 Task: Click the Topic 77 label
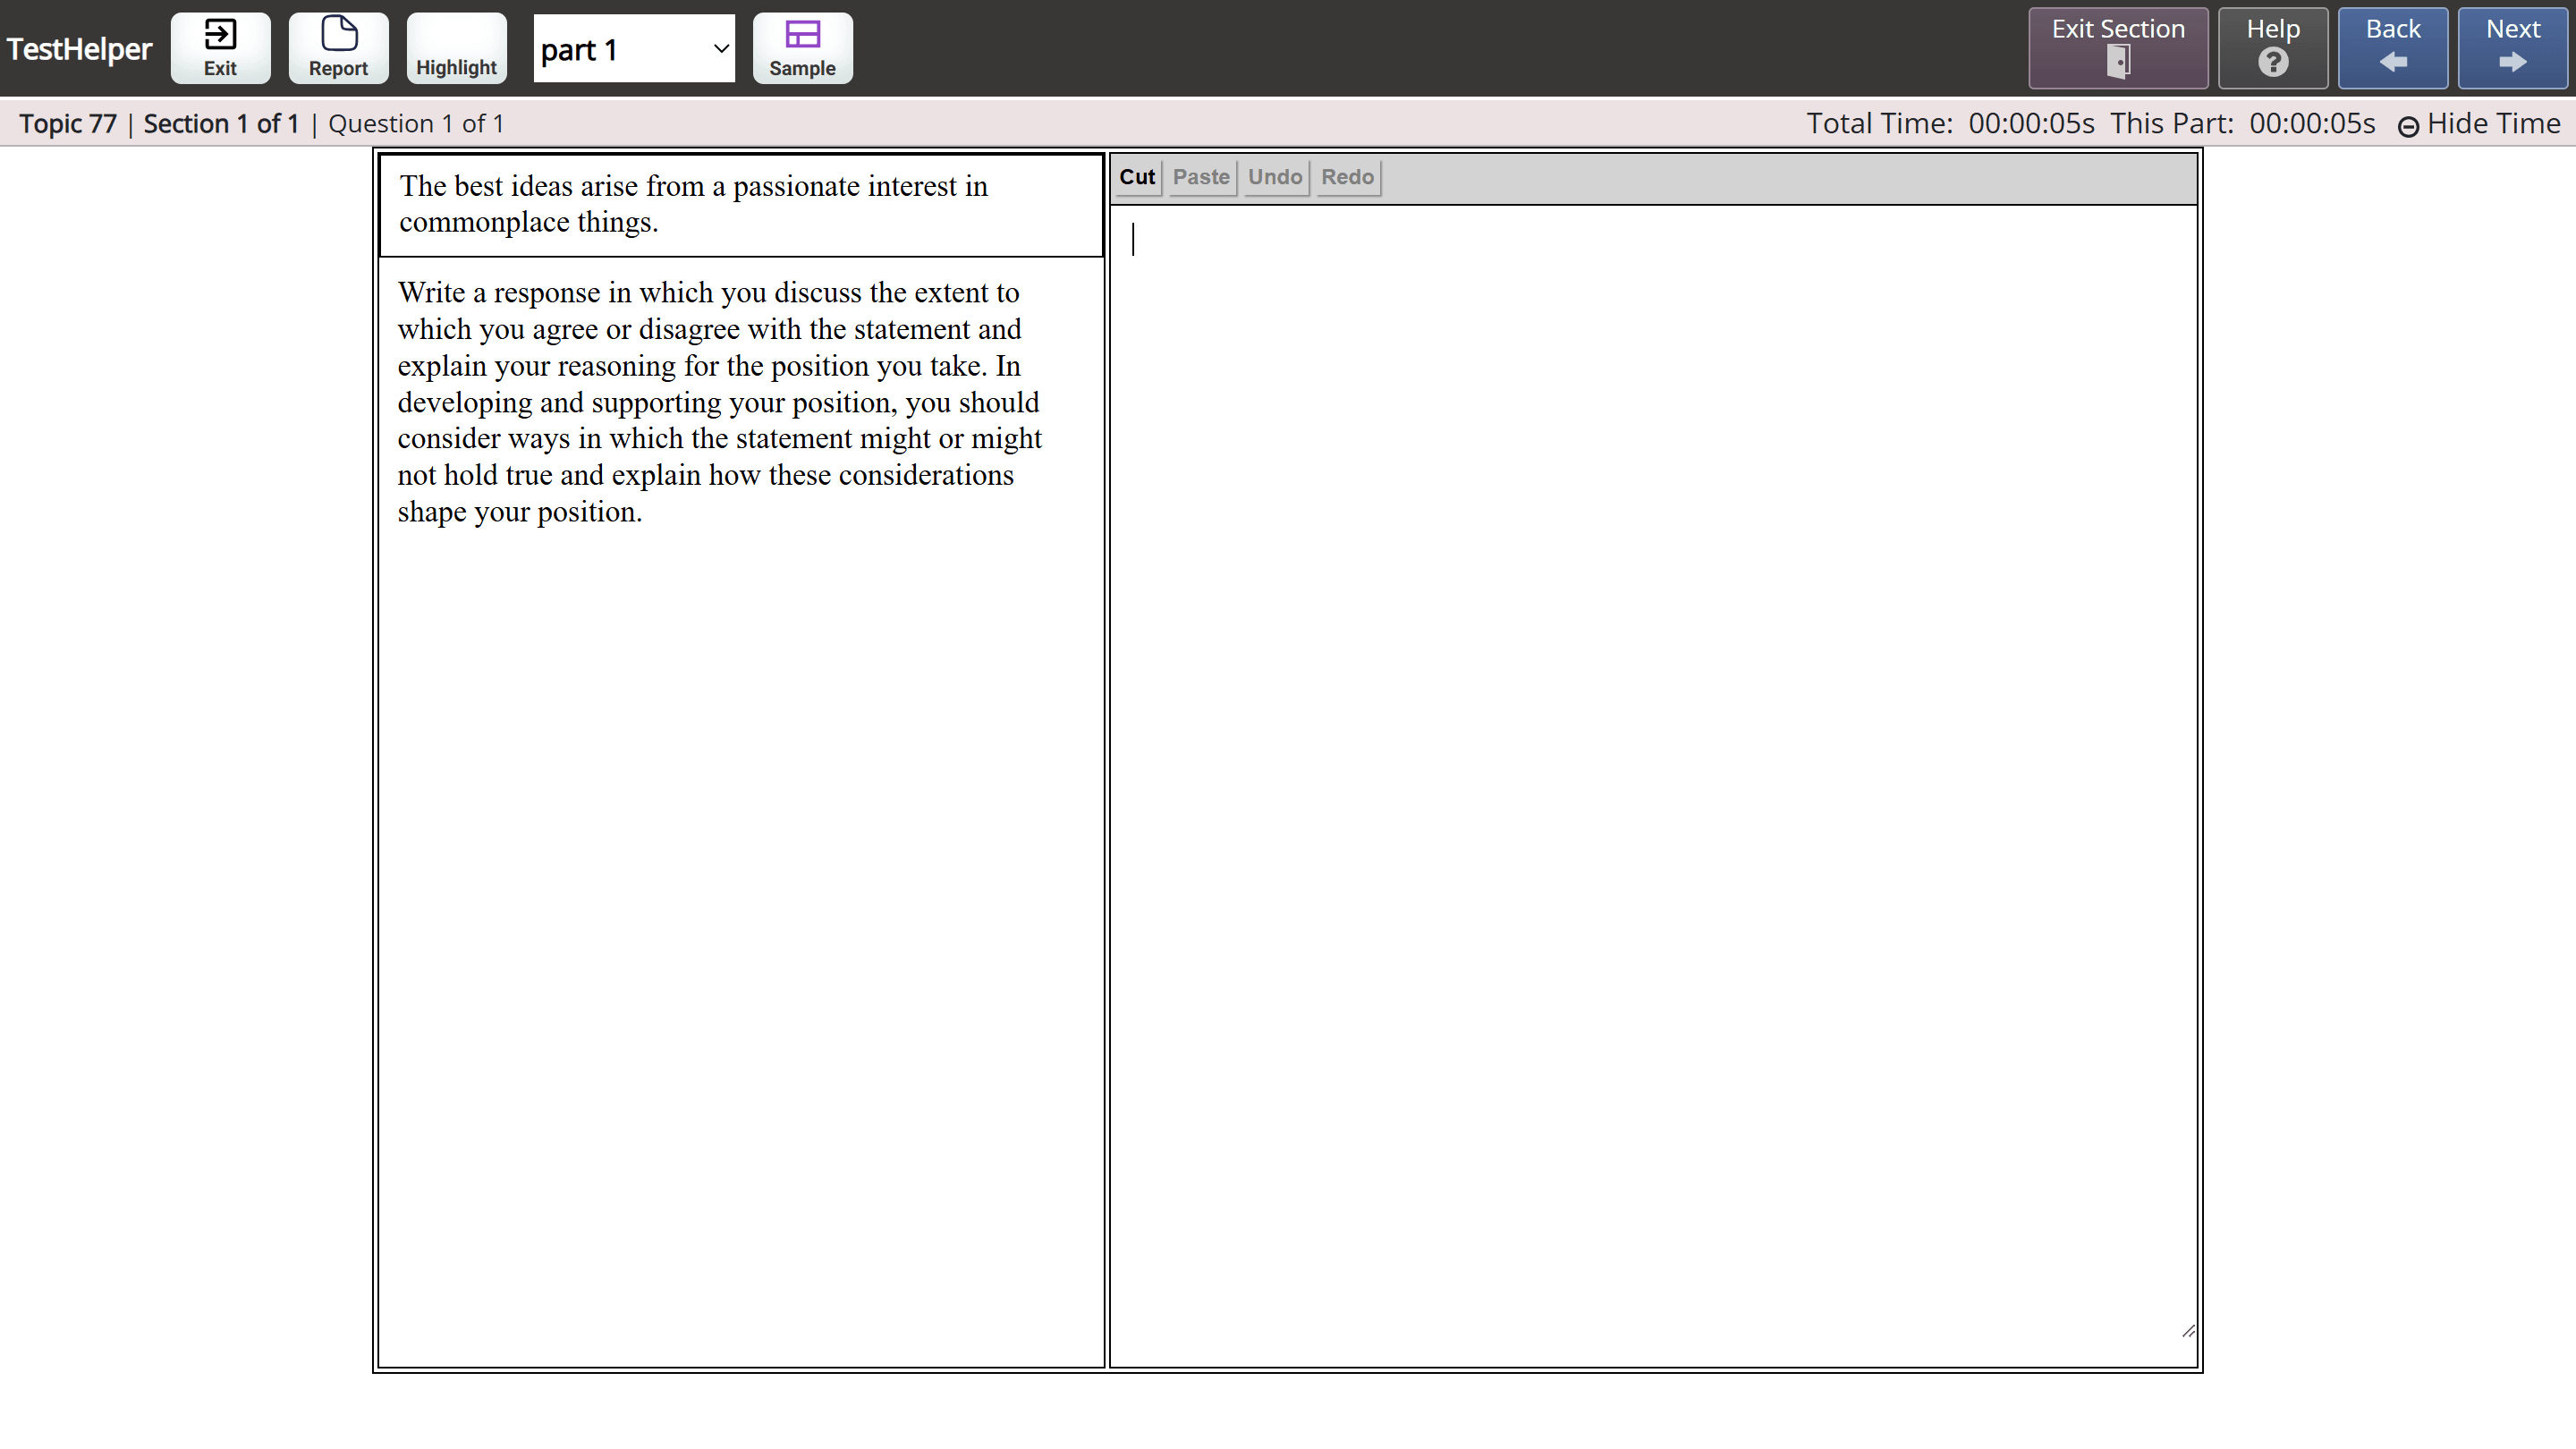coord(68,124)
